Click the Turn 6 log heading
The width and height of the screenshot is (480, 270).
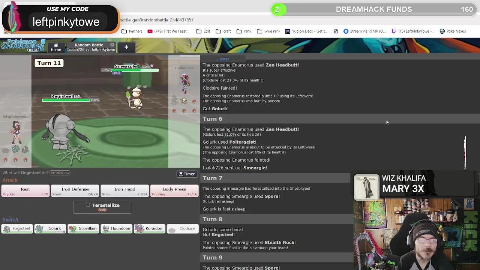[x=213, y=119]
